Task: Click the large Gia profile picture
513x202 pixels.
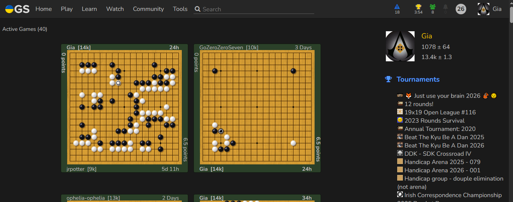Action: pyautogui.click(x=400, y=46)
